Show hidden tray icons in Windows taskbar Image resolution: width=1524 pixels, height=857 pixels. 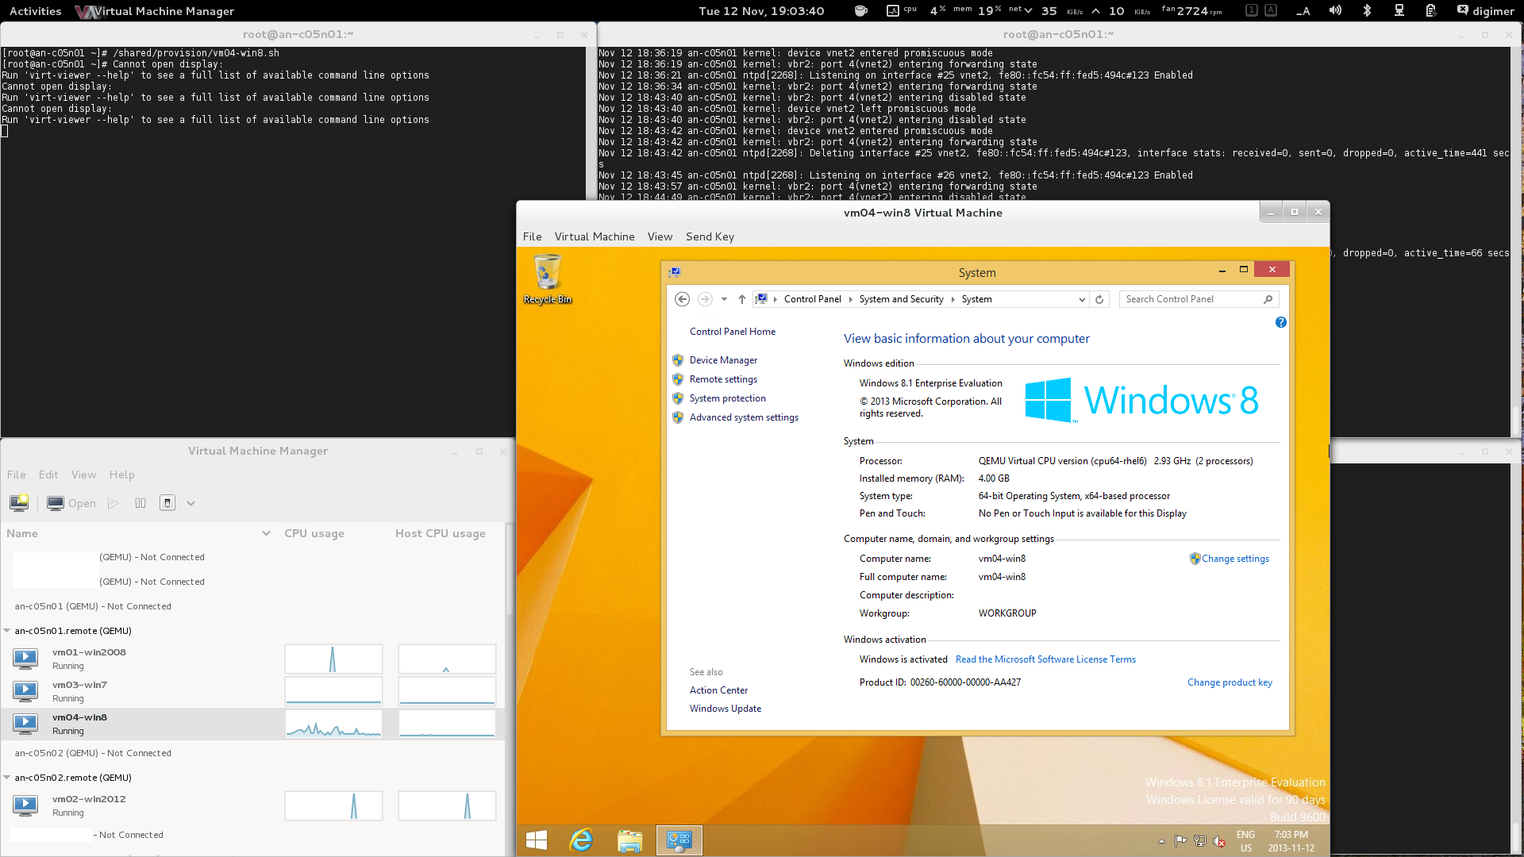tap(1161, 841)
